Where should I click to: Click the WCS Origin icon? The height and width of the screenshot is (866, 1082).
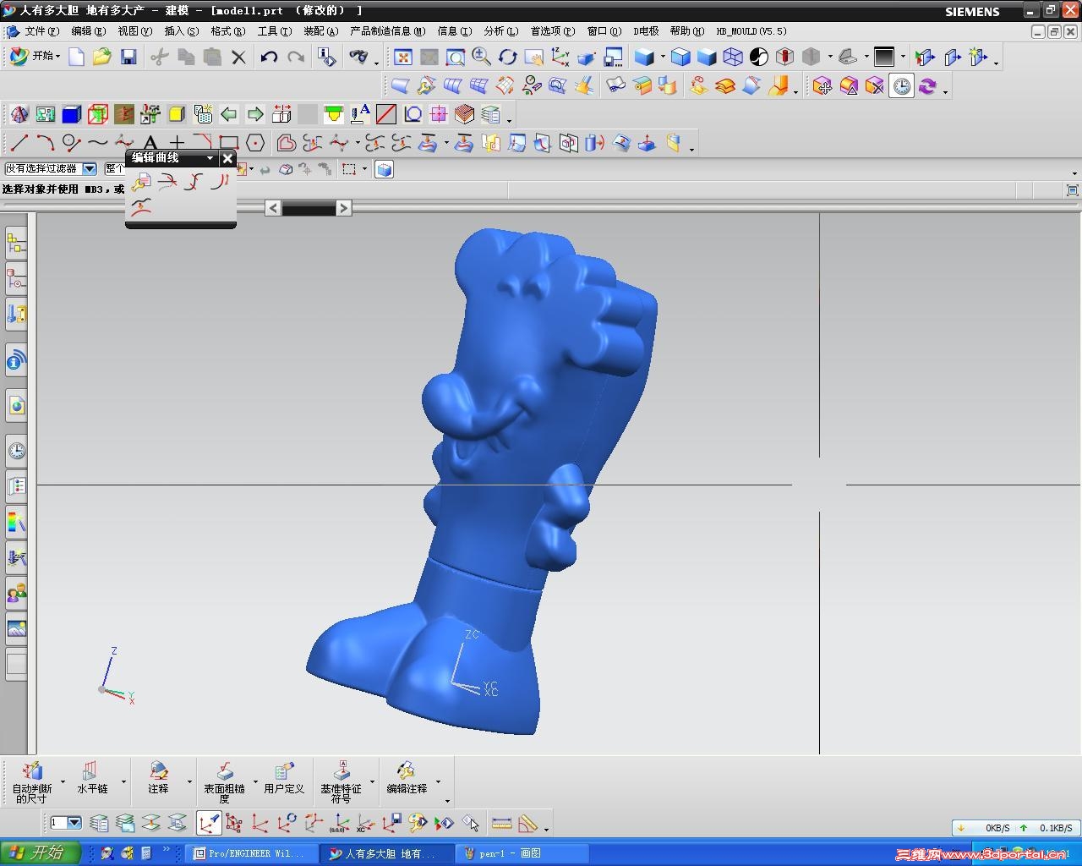coord(260,823)
